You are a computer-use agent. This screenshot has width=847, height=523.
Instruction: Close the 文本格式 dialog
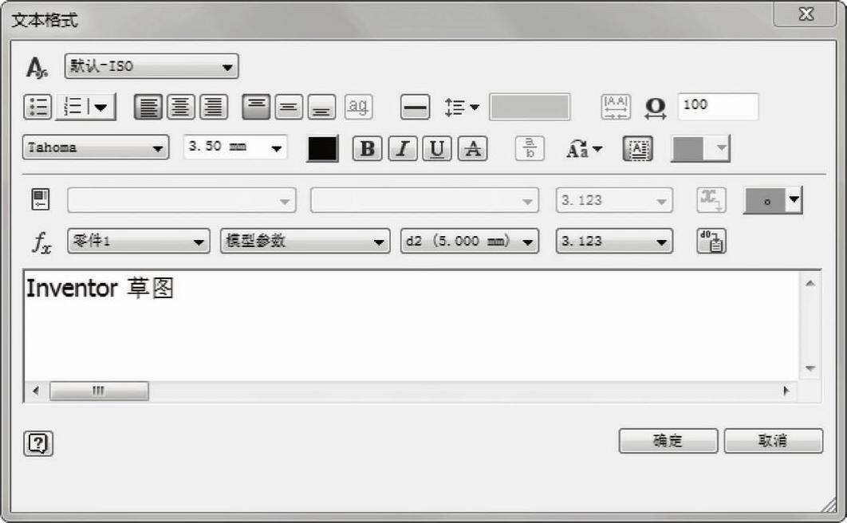coord(806,14)
